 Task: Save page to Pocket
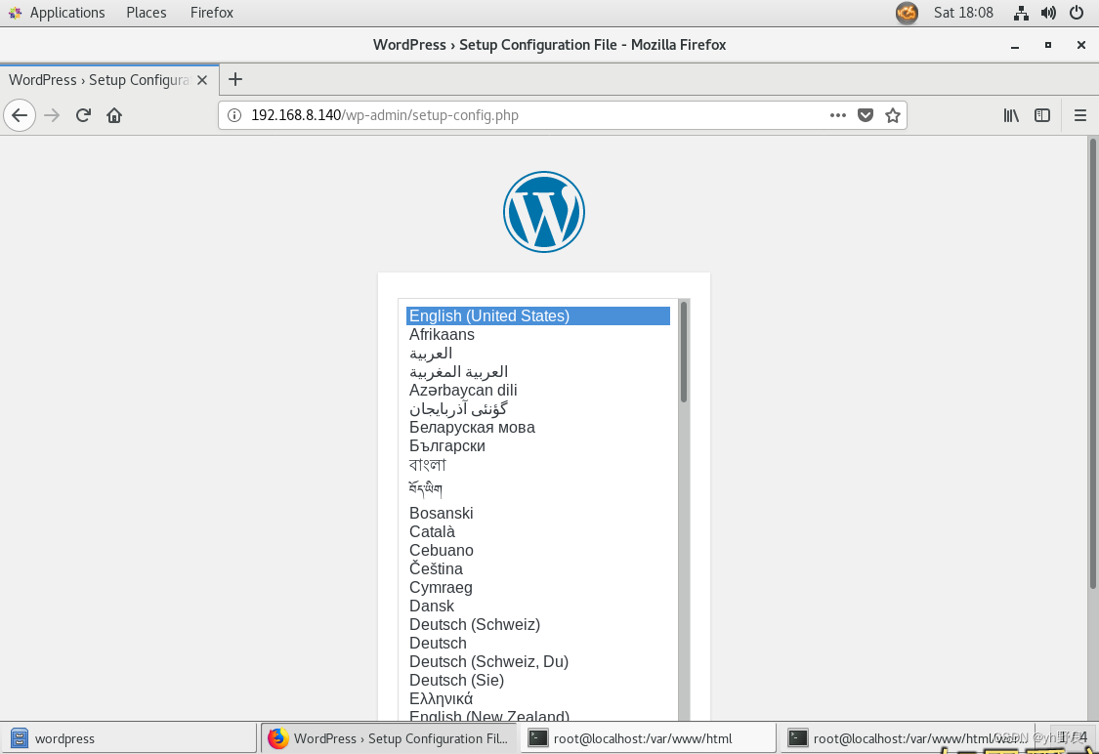866,115
